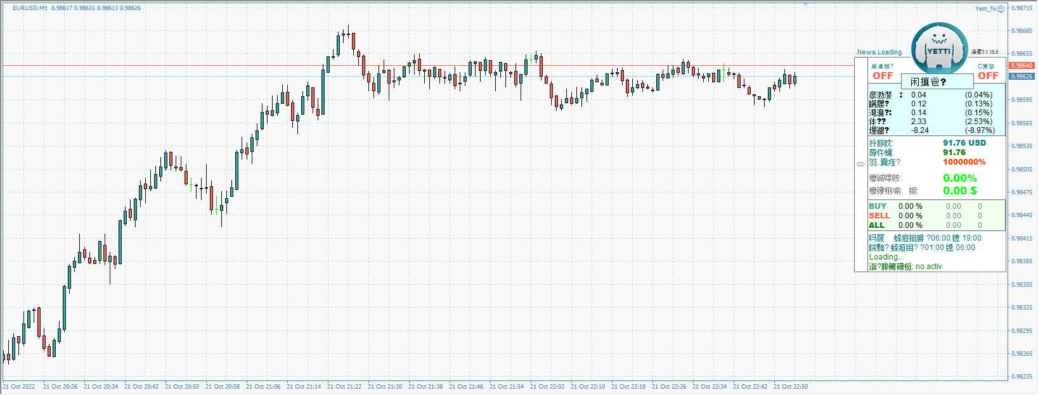Click the EURUSD,M1 chart title label
Viewport: 1038px width, 395px height.
[x=30, y=8]
